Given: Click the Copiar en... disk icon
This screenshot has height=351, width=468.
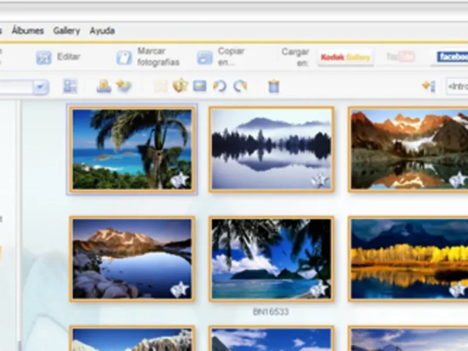Looking at the screenshot, I should pyautogui.click(x=205, y=57).
